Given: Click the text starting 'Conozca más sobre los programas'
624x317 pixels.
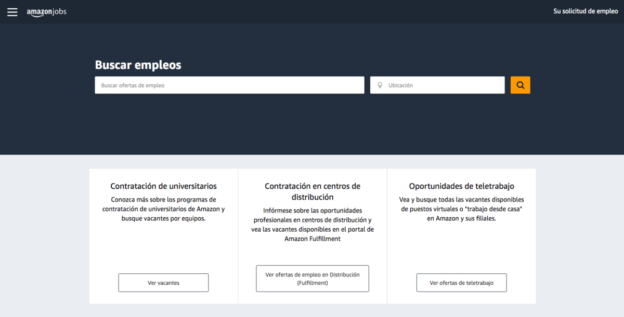Looking at the screenshot, I should 164,209.
